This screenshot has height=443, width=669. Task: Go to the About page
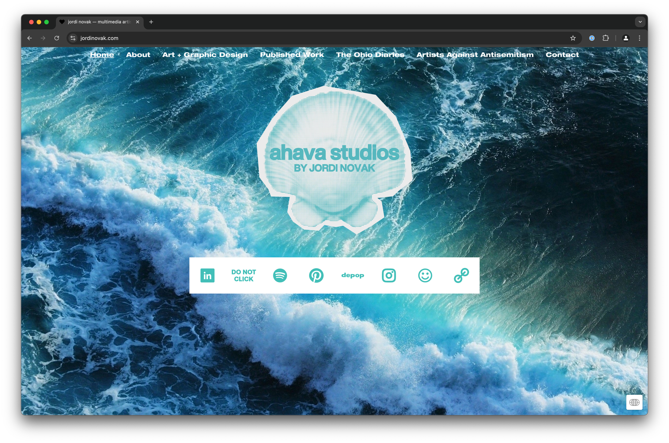coord(138,55)
